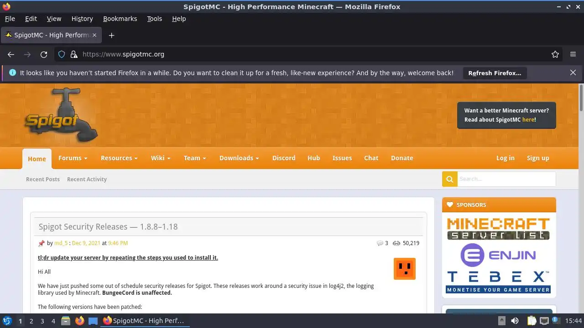Reload the page with the refresh icon
Image resolution: width=584 pixels, height=328 pixels.
[x=44, y=54]
